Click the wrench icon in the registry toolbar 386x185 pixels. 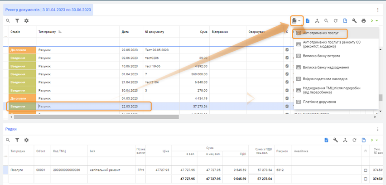point(354,21)
